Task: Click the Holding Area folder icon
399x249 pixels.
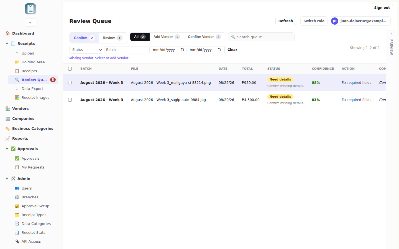Action: pyautogui.click(x=17, y=62)
